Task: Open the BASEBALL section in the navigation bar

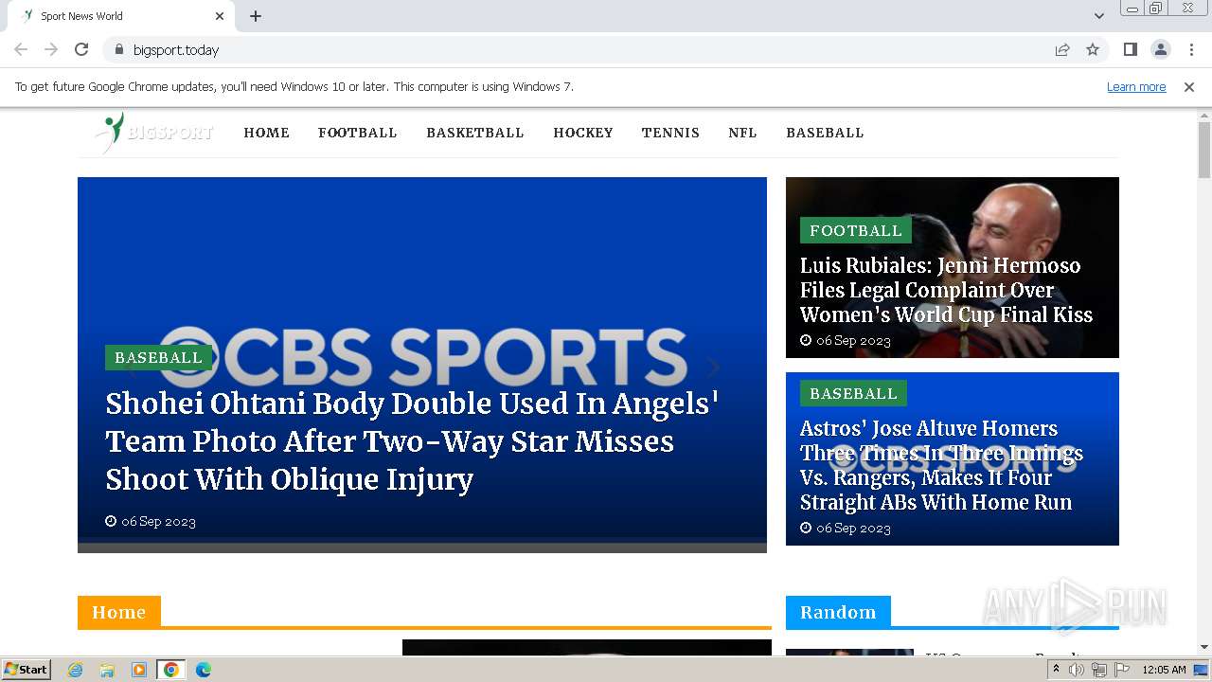Action: 825,133
